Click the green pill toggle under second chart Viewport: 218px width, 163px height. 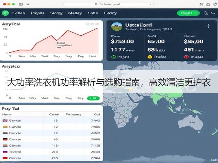93,98
